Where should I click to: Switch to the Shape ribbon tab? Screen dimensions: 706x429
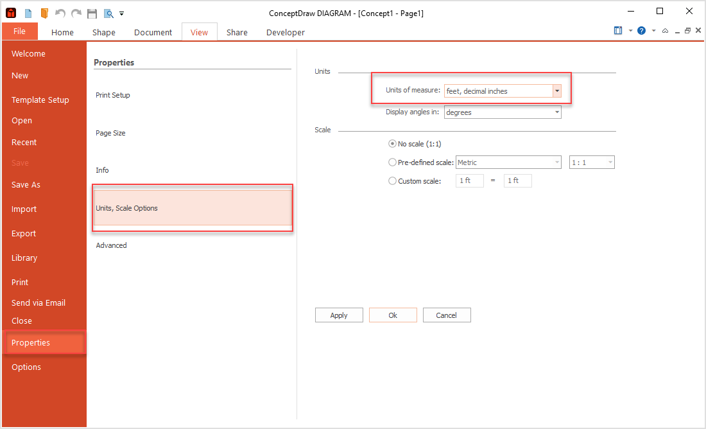click(x=103, y=32)
